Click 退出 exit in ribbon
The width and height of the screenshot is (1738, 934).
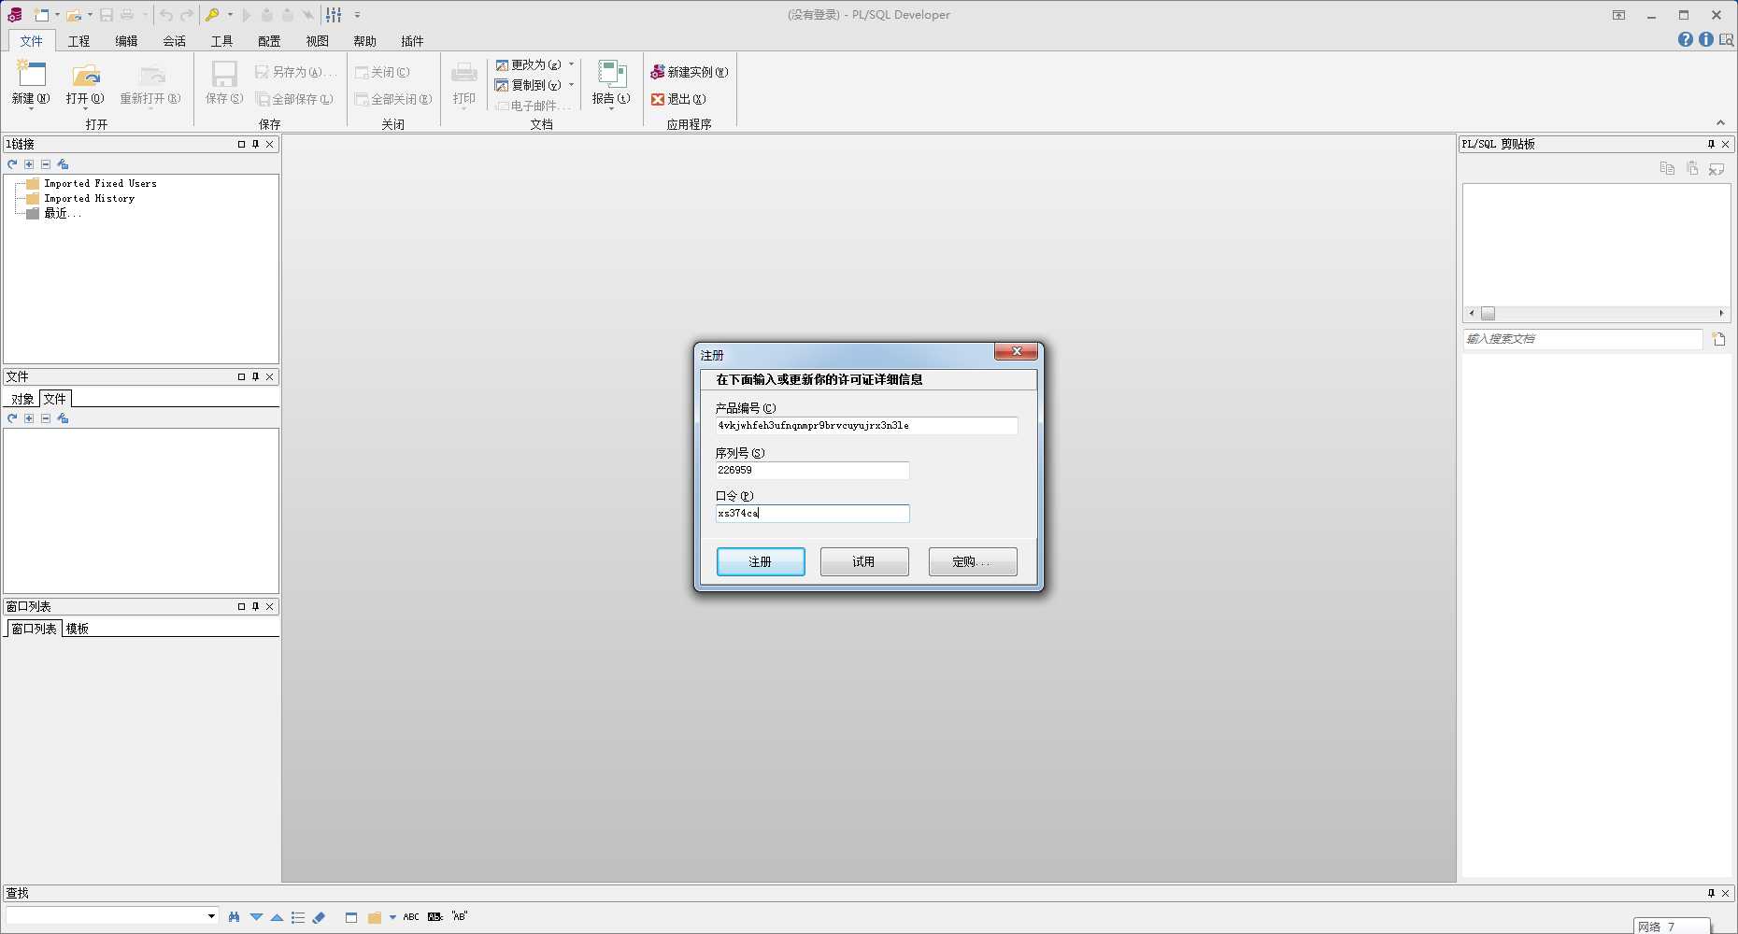coord(678,99)
